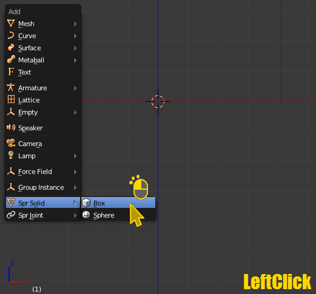Click the Box cube icon in submenu
The height and width of the screenshot is (294, 316).
tap(86, 202)
